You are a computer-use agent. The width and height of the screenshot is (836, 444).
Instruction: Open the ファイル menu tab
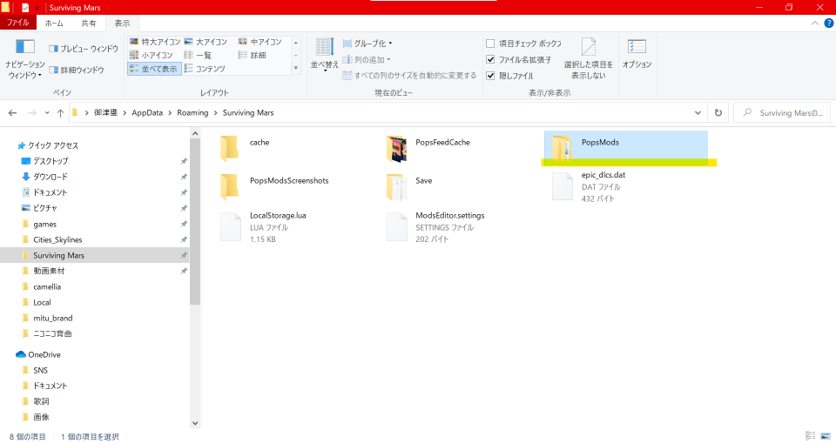pyautogui.click(x=18, y=23)
